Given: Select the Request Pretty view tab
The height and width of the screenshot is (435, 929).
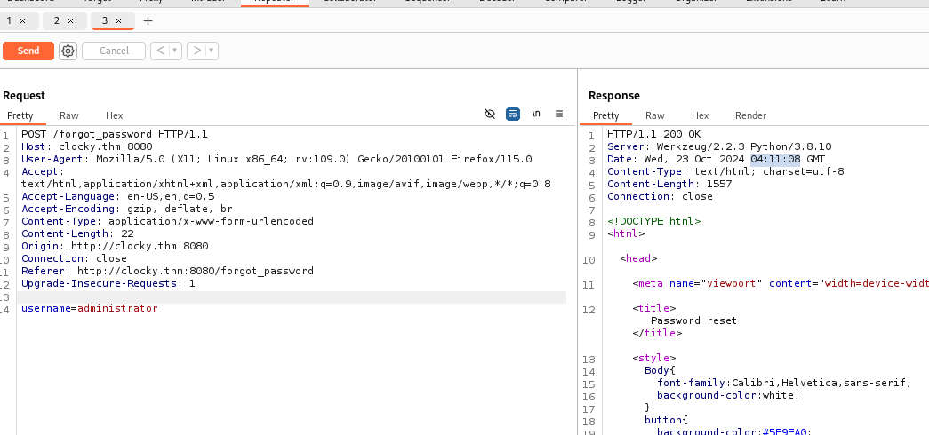Looking at the screenshot, I should tap(20, 115).
